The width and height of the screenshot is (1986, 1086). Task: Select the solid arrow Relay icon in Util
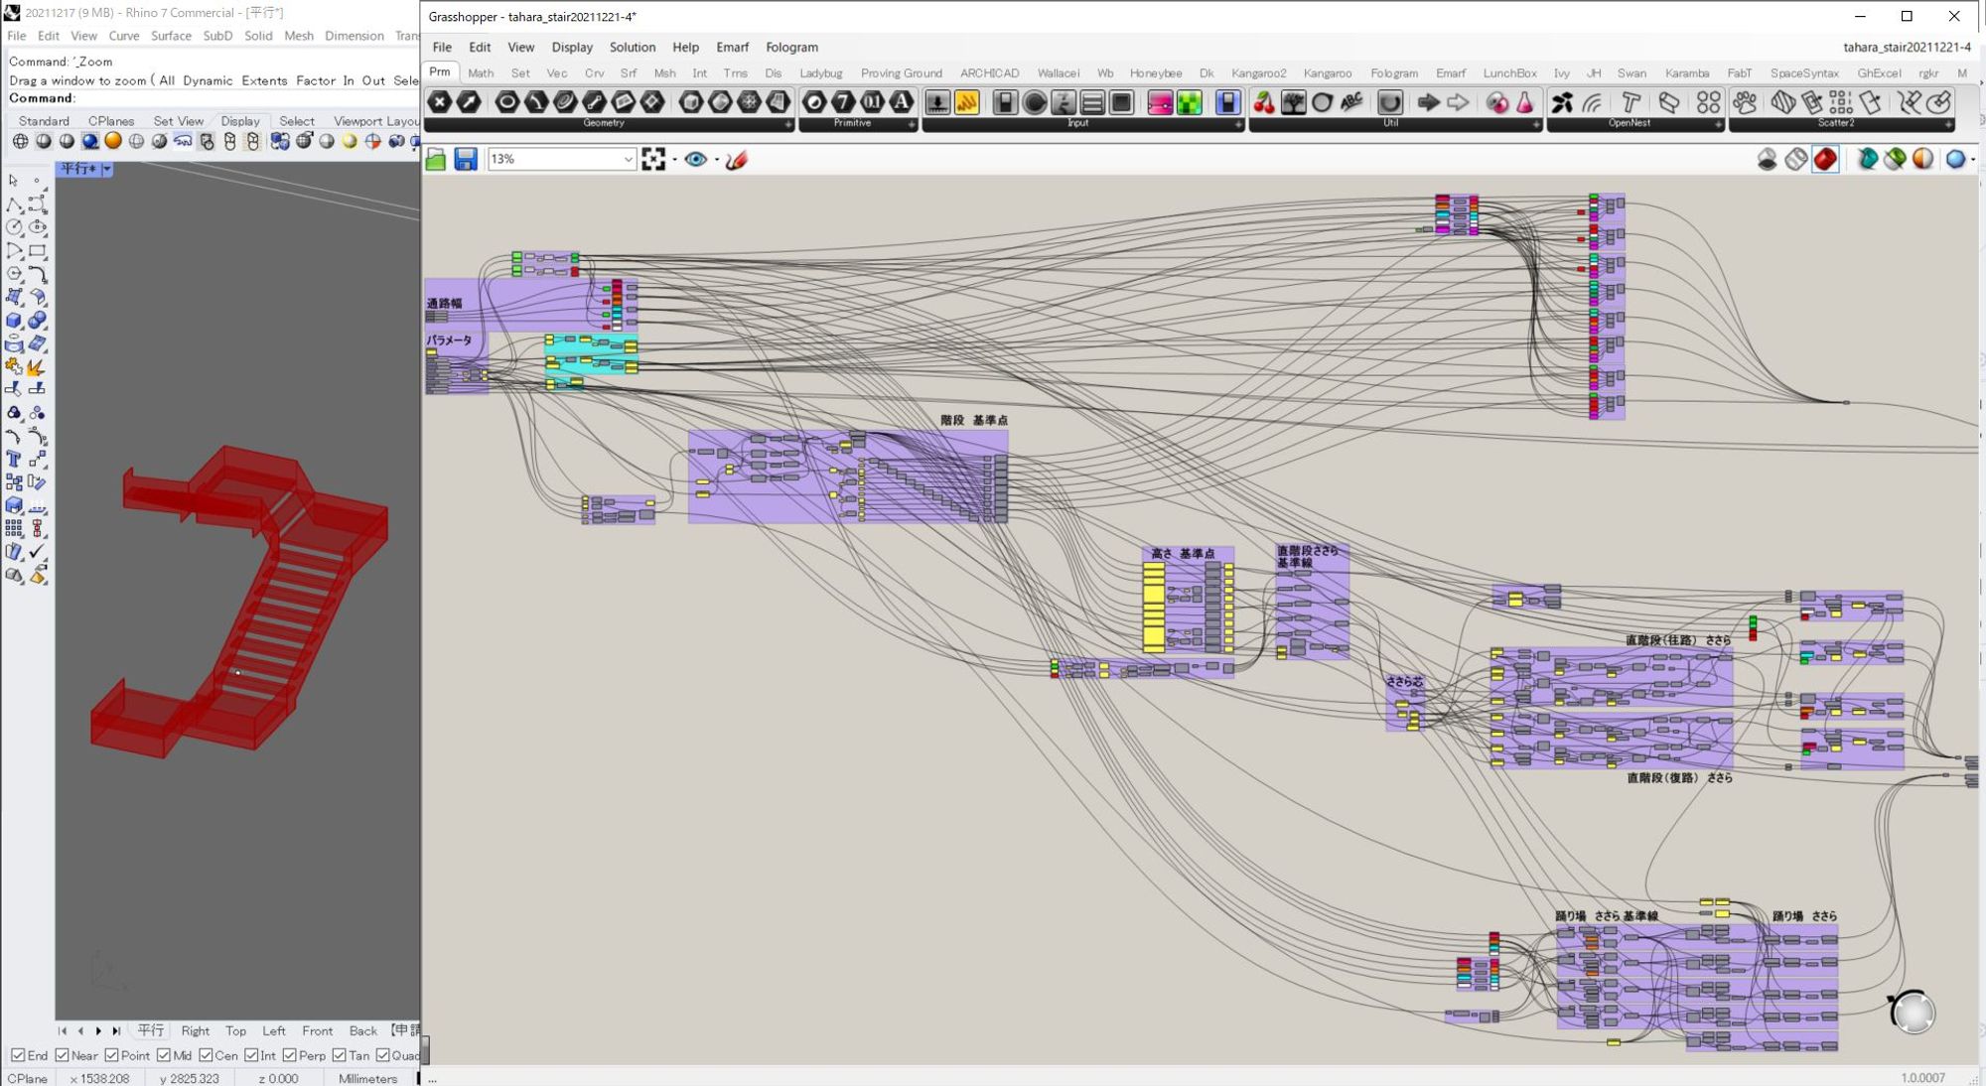tap(1428, 102)
